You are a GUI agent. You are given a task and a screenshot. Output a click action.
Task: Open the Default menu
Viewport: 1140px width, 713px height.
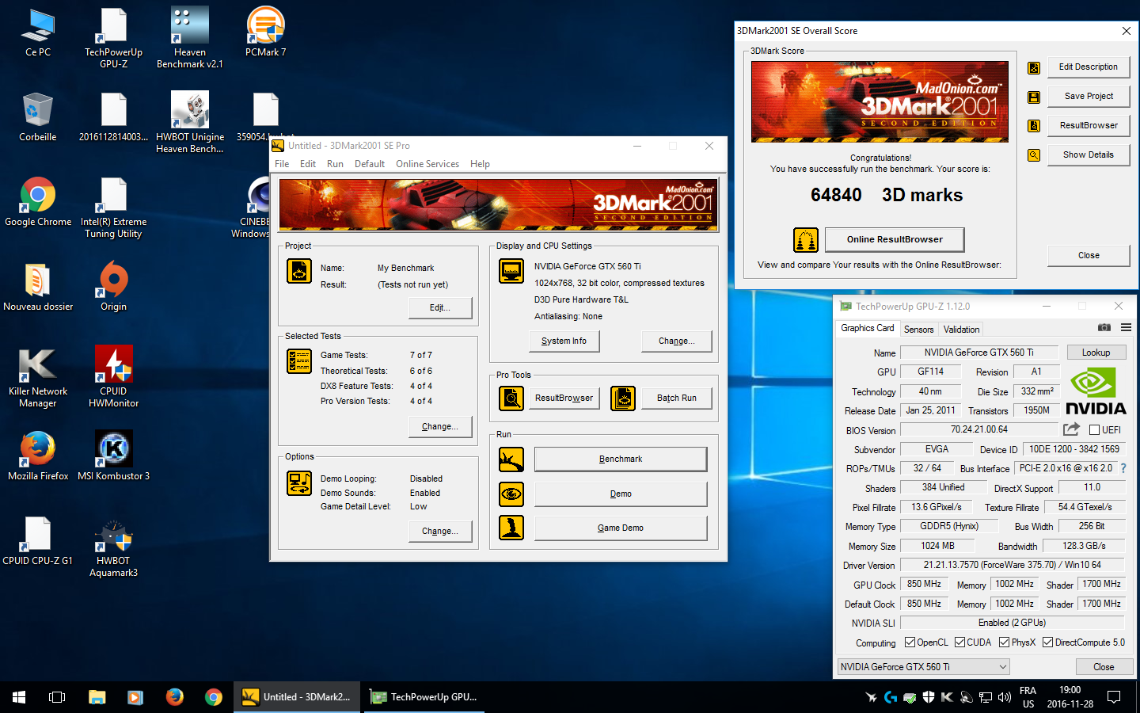(370, 164)
